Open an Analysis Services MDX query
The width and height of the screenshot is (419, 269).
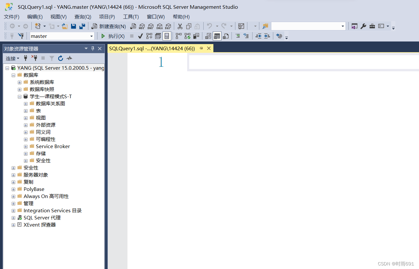142,26
